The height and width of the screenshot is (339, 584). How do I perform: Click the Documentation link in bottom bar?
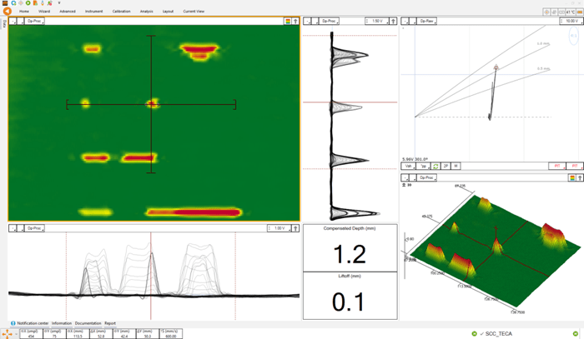pos(88,323)
